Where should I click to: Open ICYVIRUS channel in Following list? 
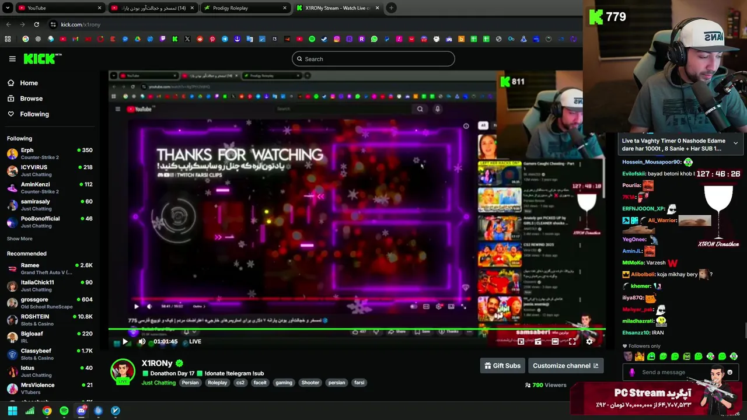tap(50, 170)
